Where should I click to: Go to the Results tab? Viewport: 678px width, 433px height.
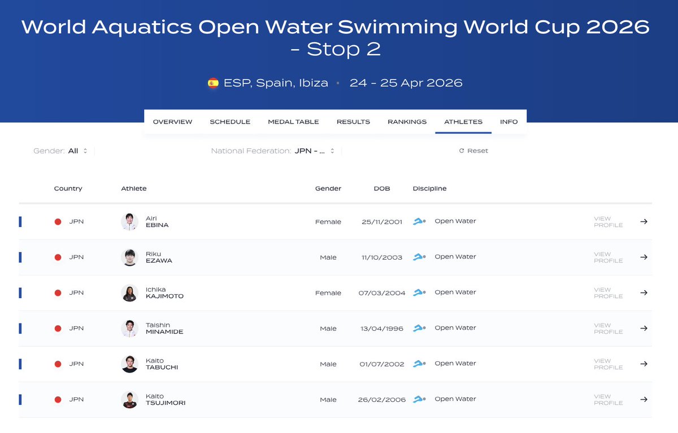[x=353, y=121]
